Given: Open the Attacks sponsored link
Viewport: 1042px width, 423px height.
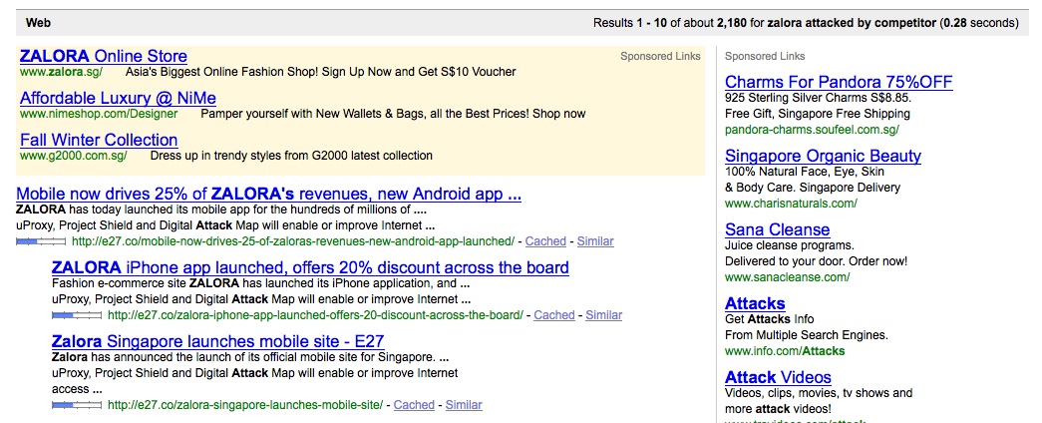Looking at the screenshot, I should [x=755, y=303].
